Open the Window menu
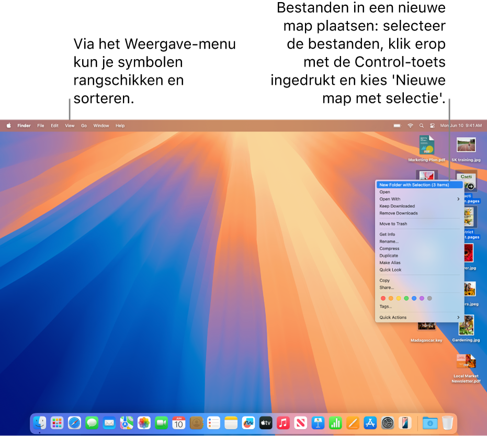The height and width of the screenshot is (436, 487). click(101, 126)
